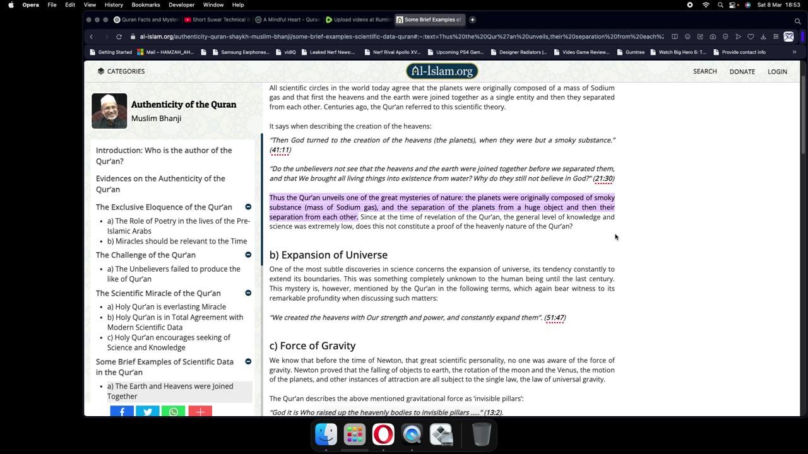Open verse reference 41:11
Viewport: 808px width, 454px height.
coord(280,150)
